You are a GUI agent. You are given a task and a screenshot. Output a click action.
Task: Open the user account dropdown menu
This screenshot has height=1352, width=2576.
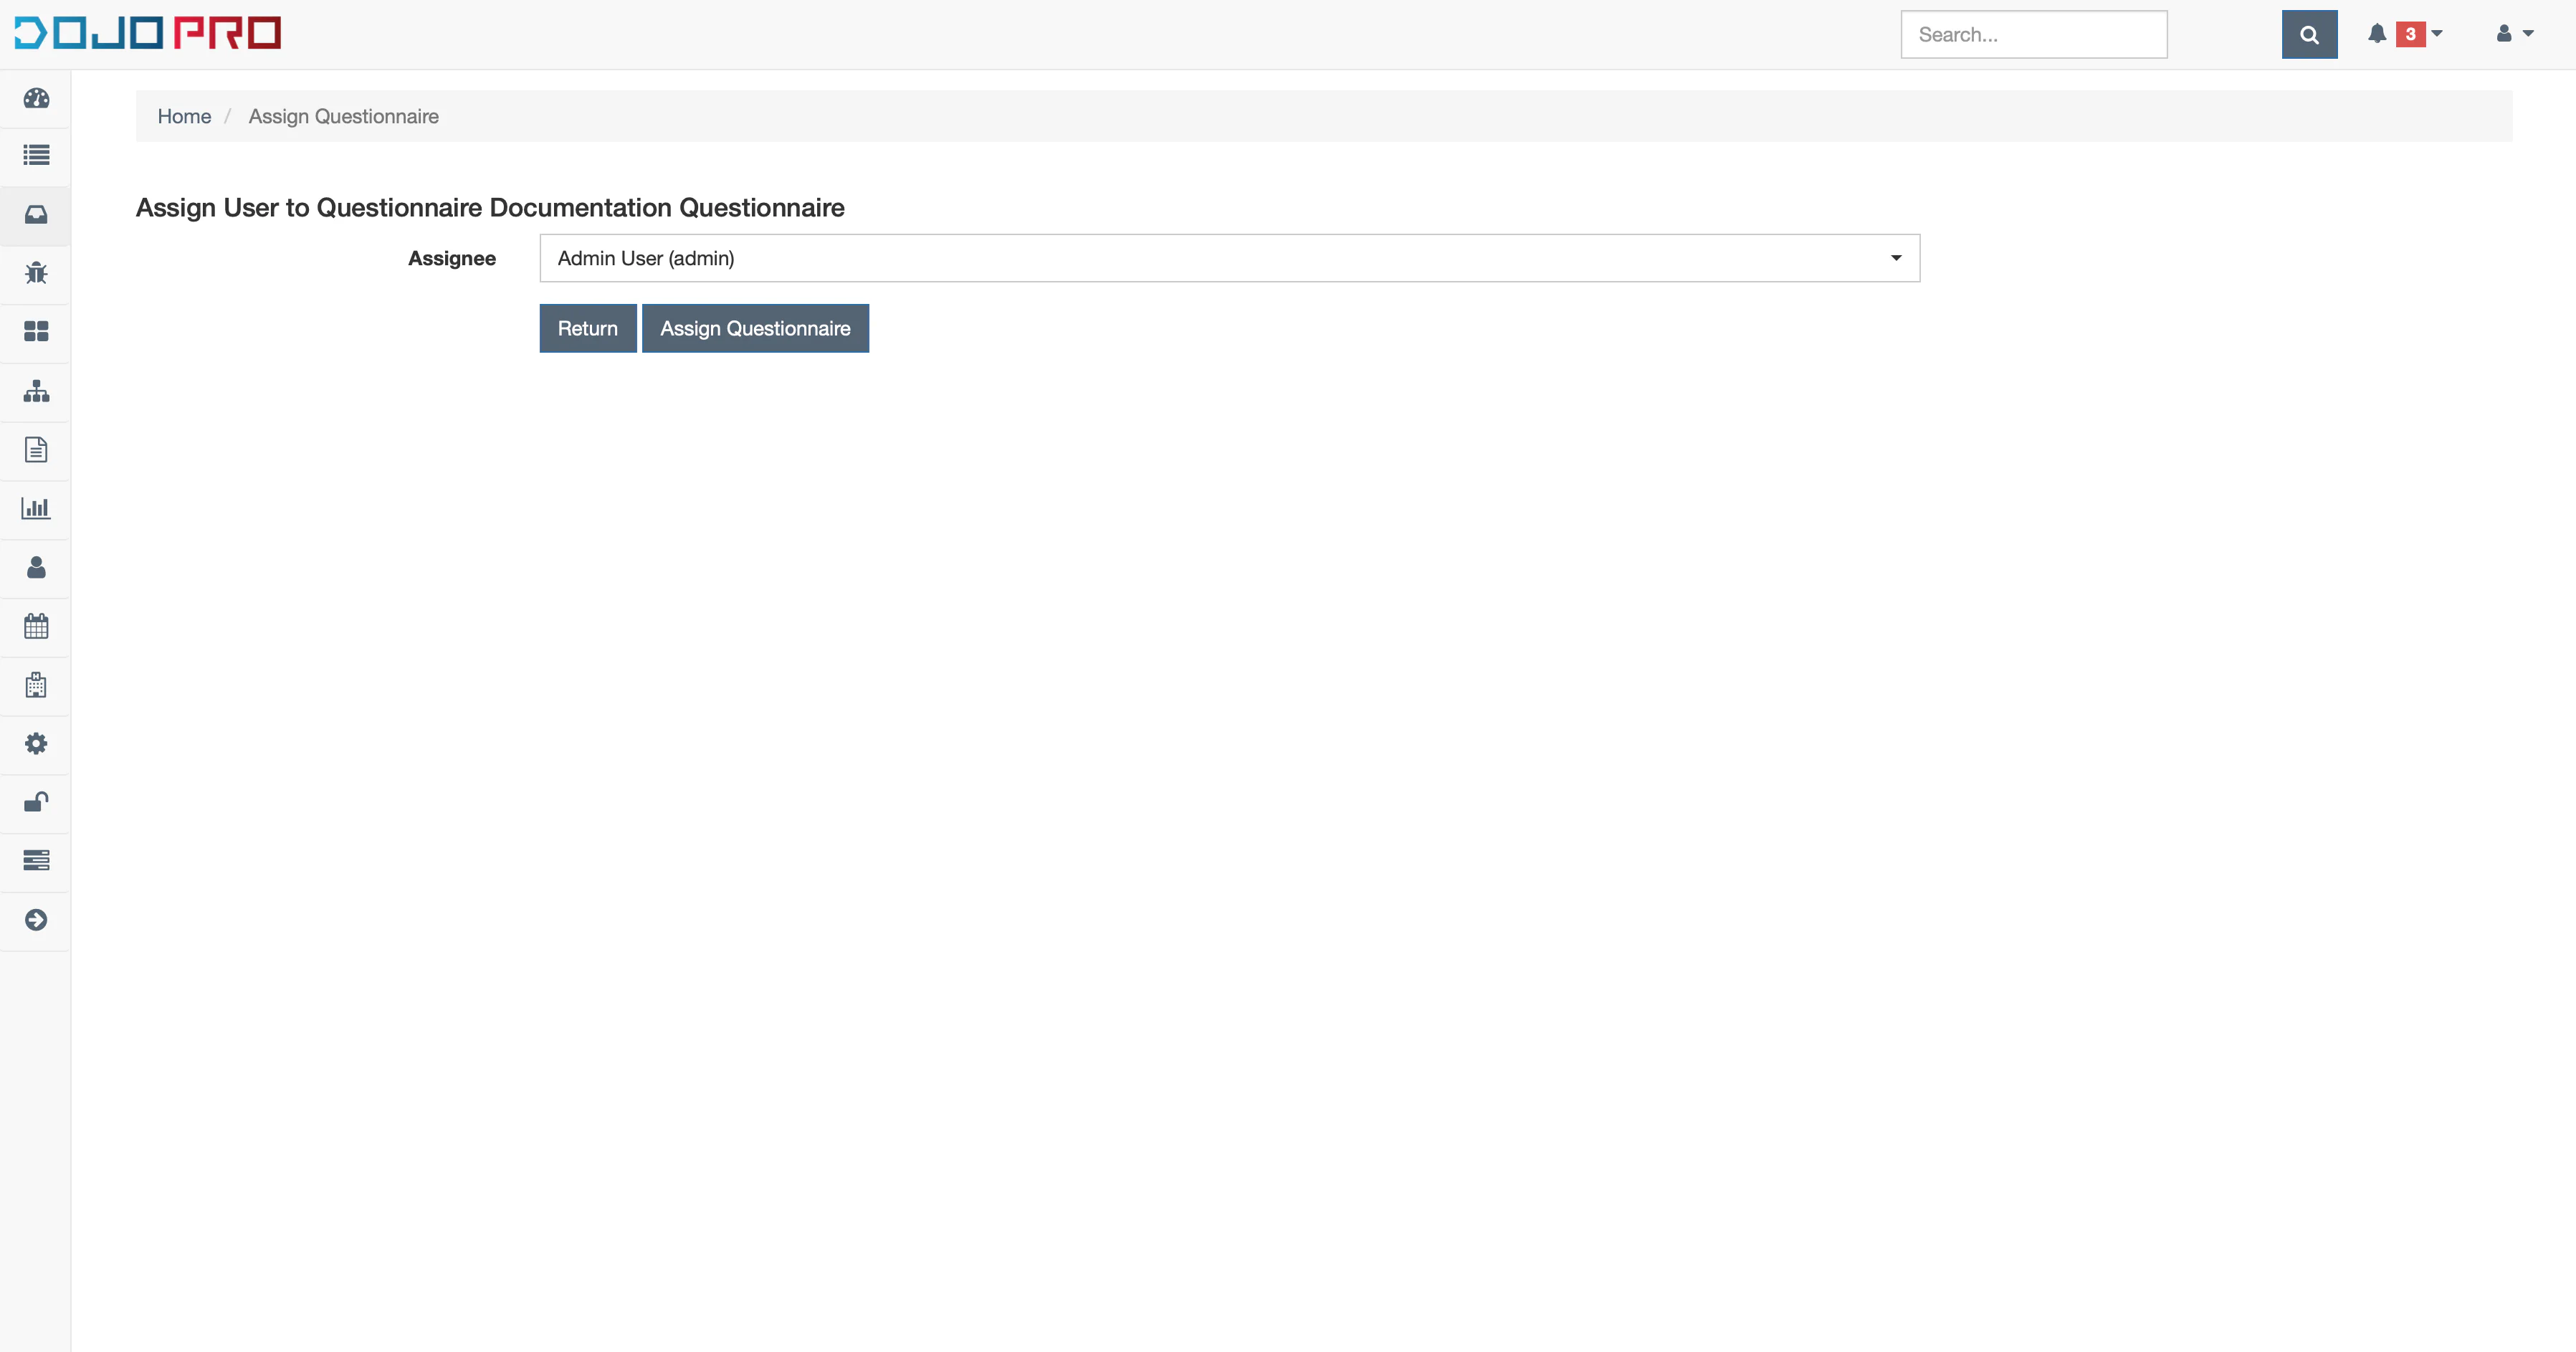2514,33
